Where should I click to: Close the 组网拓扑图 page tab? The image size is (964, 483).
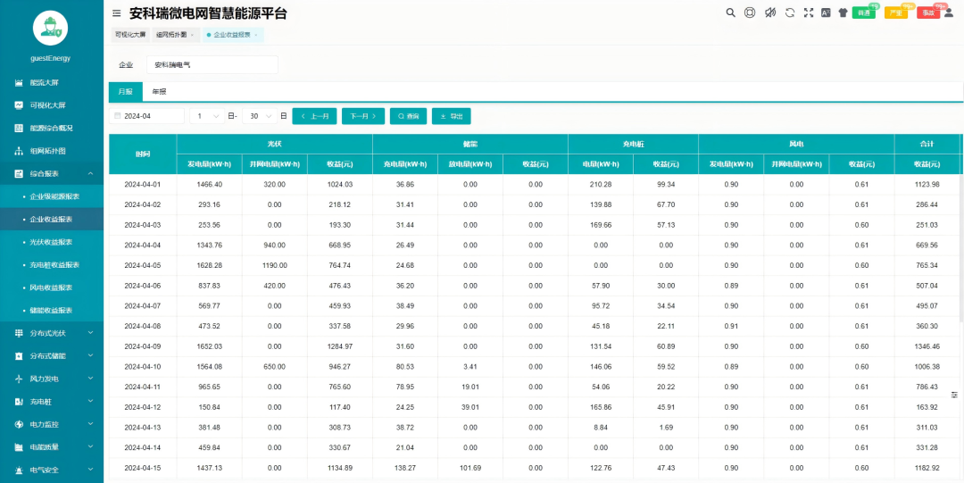click(x=192, y=35)
